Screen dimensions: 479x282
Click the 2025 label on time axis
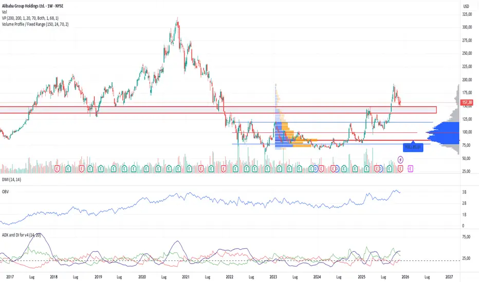point(361,277)
